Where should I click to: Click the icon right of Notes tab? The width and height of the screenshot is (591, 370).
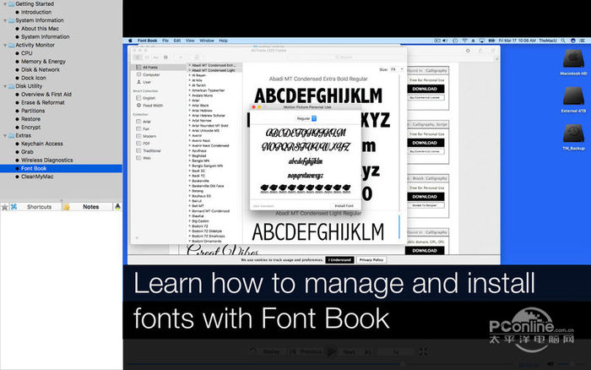117,207
